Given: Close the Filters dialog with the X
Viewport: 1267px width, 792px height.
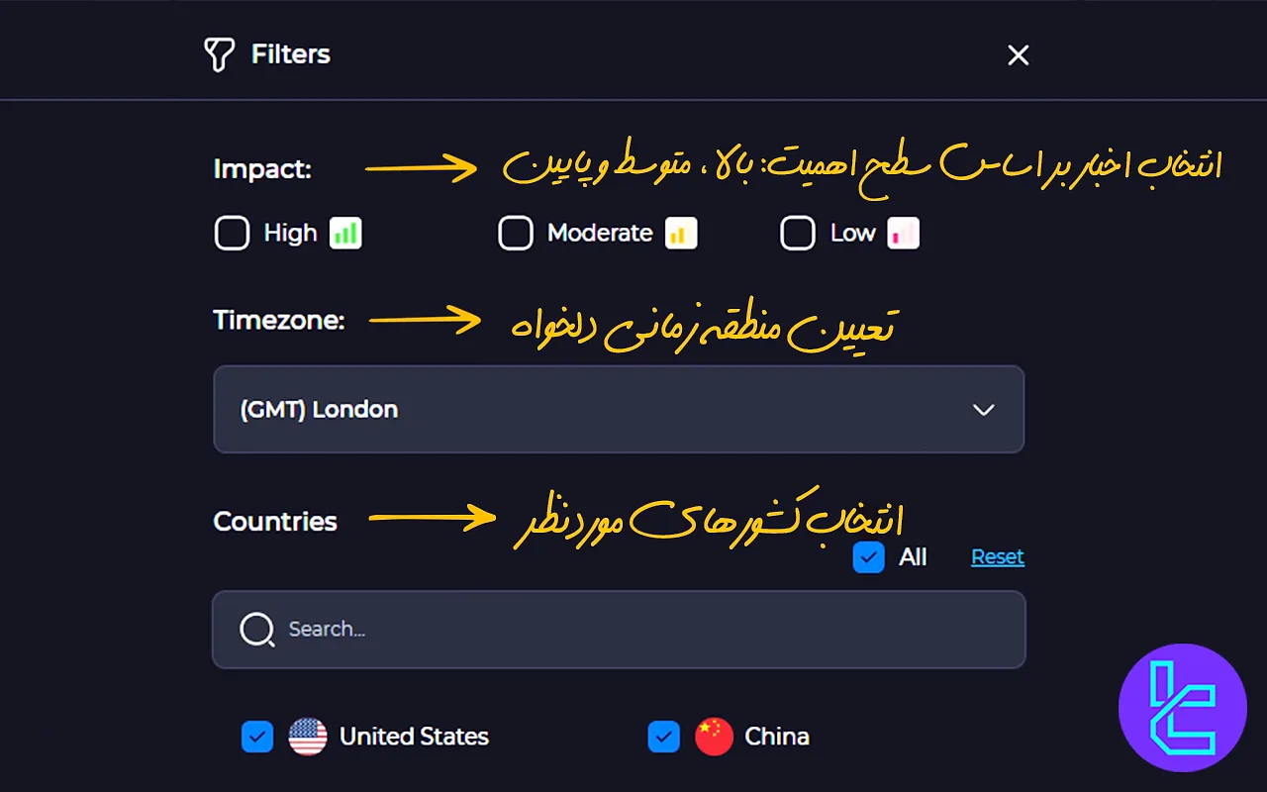Looking at the screenshot, I should click(1018, 55).
